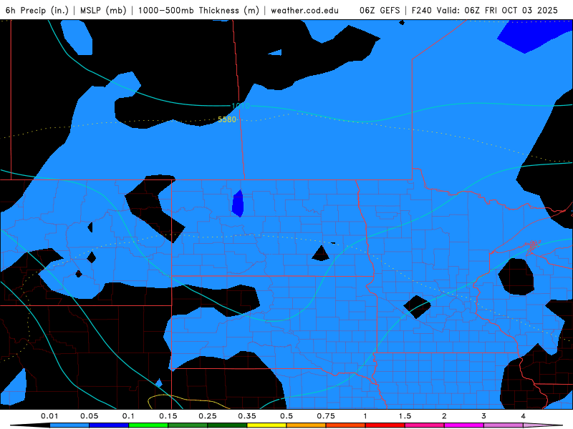The width and height of the screenshot is (573, 429).
Task: Choose the yellow 0.35 legend swatch
Action: click(266, 425)
